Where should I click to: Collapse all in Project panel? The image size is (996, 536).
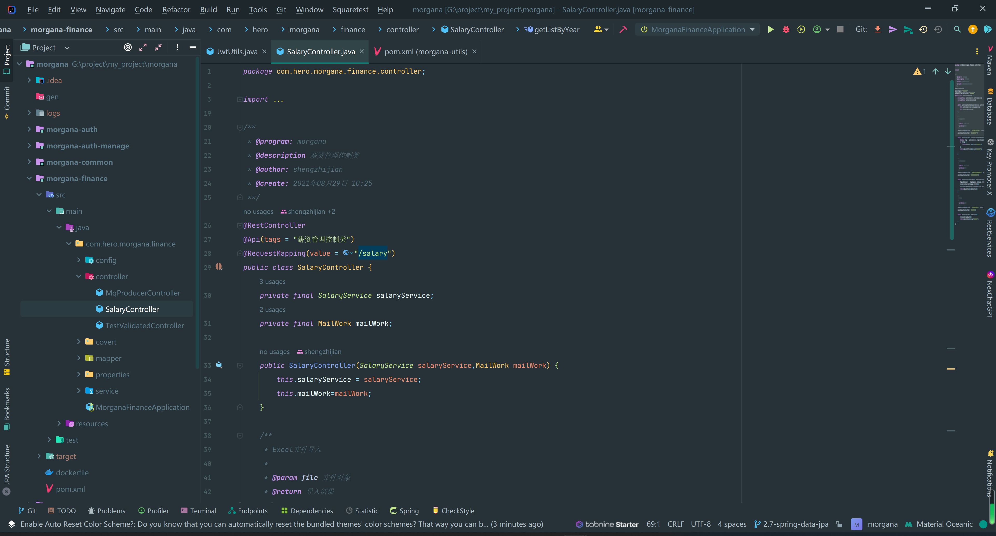[x=158, y=47]
